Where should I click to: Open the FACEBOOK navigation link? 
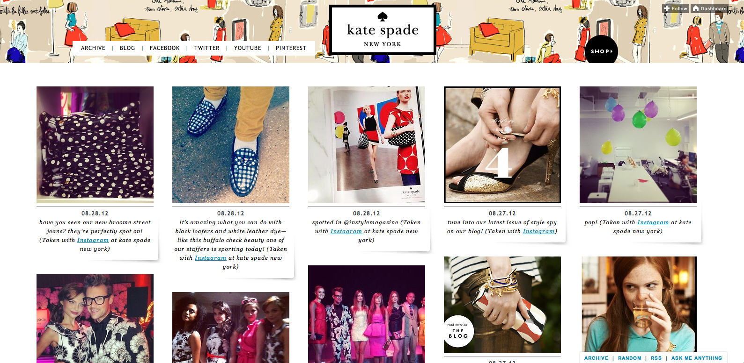[x=165, y=48]
